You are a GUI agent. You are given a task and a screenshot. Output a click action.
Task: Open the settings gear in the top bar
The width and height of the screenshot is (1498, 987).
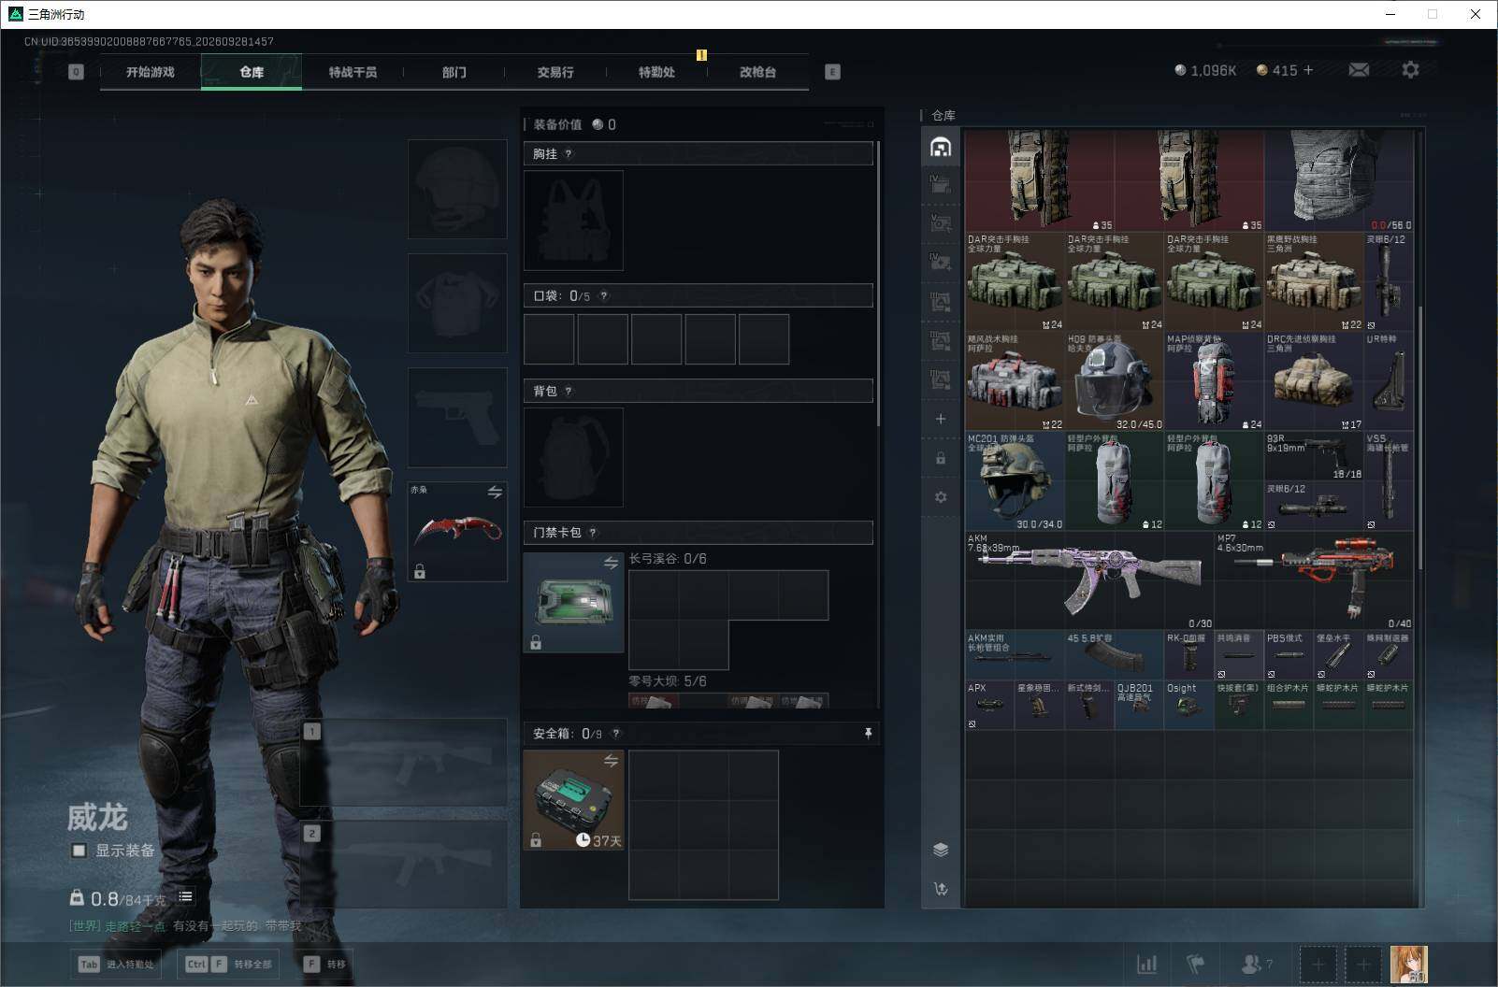1410,70
